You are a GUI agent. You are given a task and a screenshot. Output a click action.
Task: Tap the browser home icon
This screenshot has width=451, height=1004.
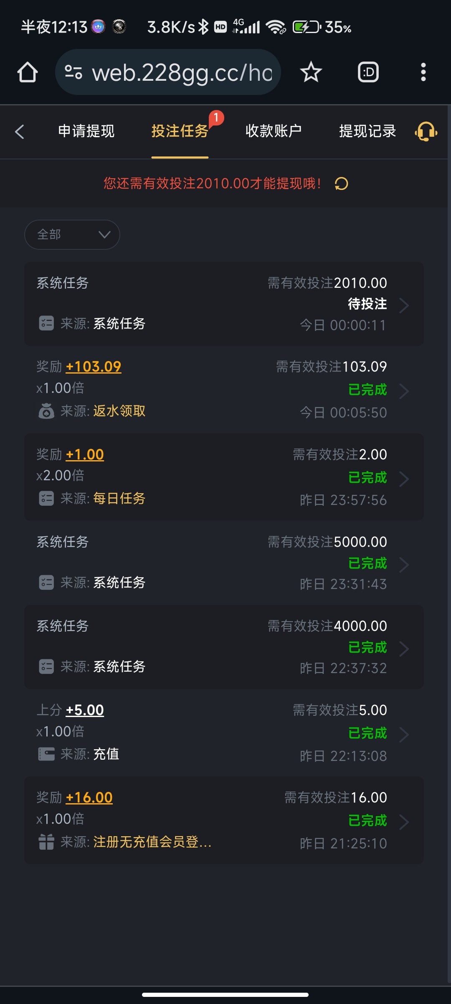[28, 72]
